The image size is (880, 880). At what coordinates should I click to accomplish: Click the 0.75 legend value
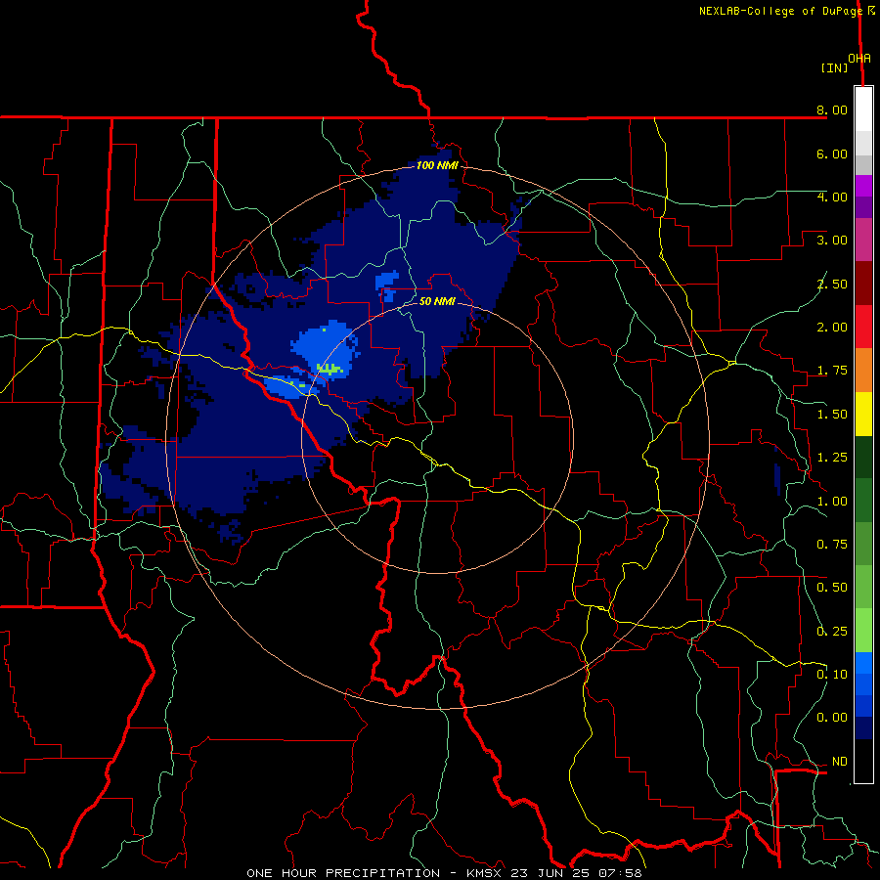pyautogui.click(x=832, y=545)
